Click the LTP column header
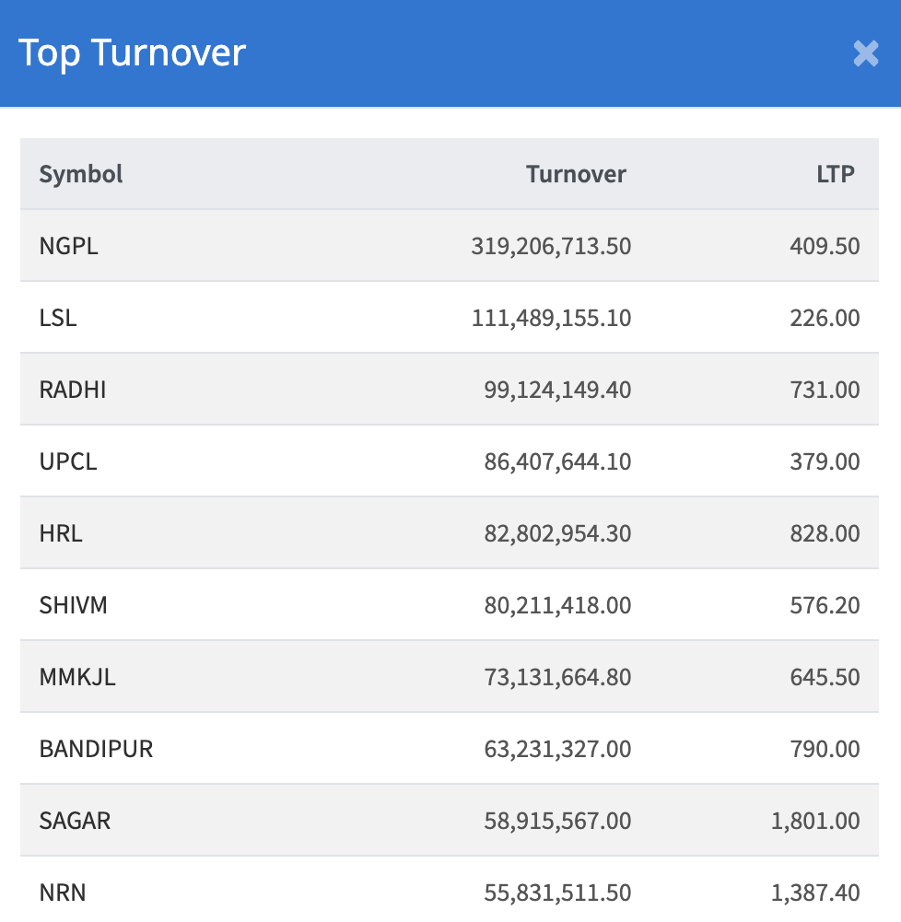 [x=835, y=174]
